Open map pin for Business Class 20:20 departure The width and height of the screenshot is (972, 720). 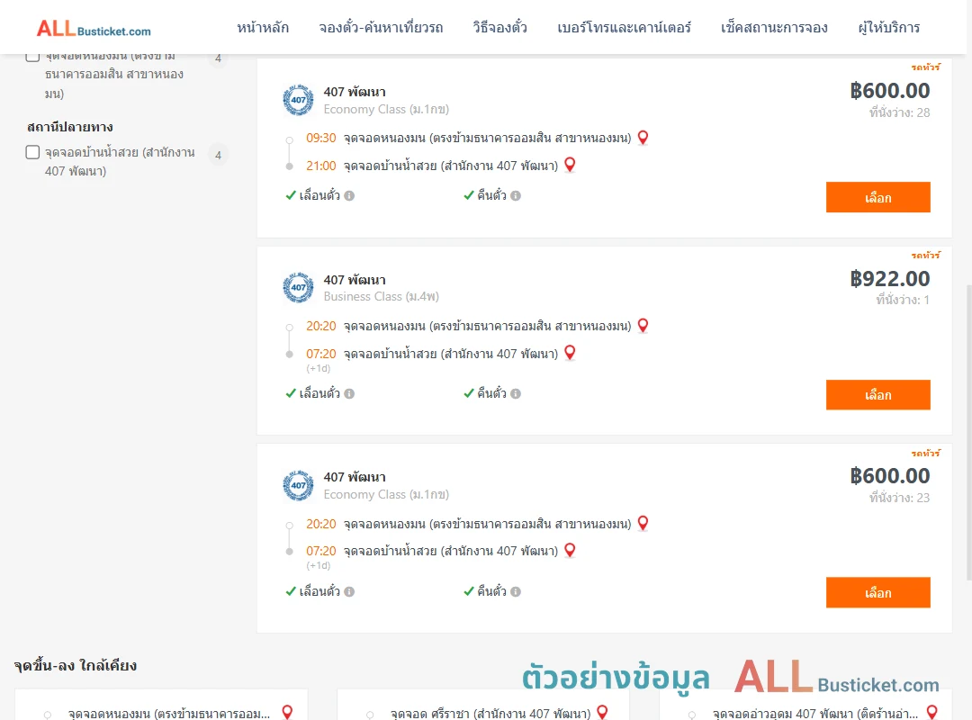coord(643,326)
